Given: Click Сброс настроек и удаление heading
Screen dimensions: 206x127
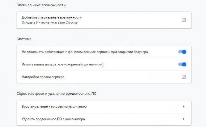Looking at the screenshot, I should coord(56,94).
